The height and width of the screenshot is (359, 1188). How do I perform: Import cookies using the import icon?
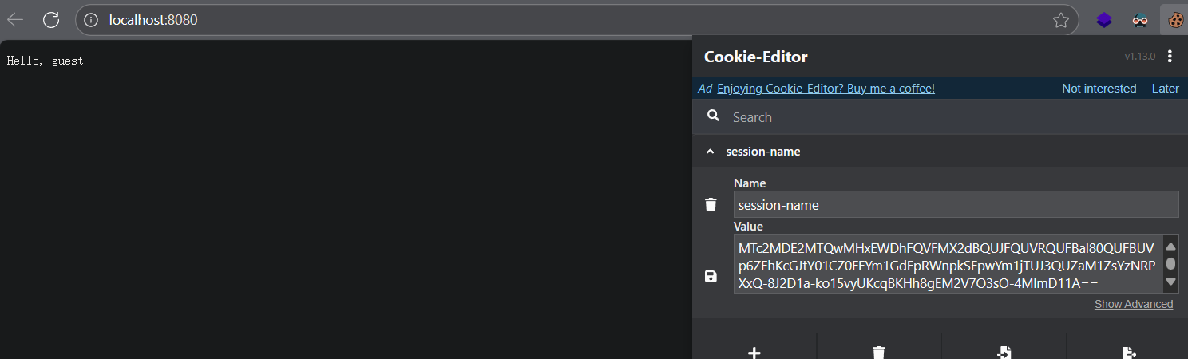click(x=1004, y=352)
